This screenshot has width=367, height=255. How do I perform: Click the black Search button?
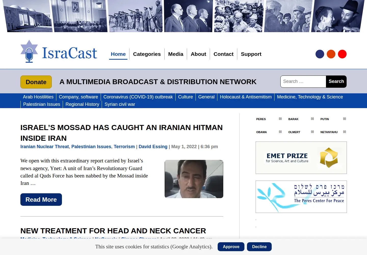click(x=336, y=82)
